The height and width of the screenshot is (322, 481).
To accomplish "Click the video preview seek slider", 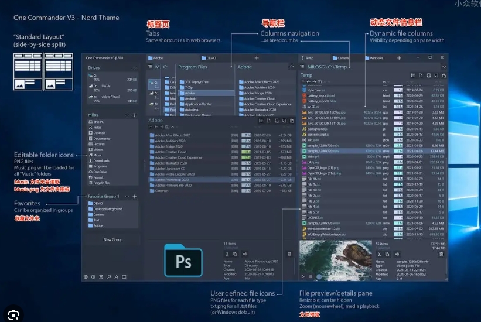I will (319, 276).
